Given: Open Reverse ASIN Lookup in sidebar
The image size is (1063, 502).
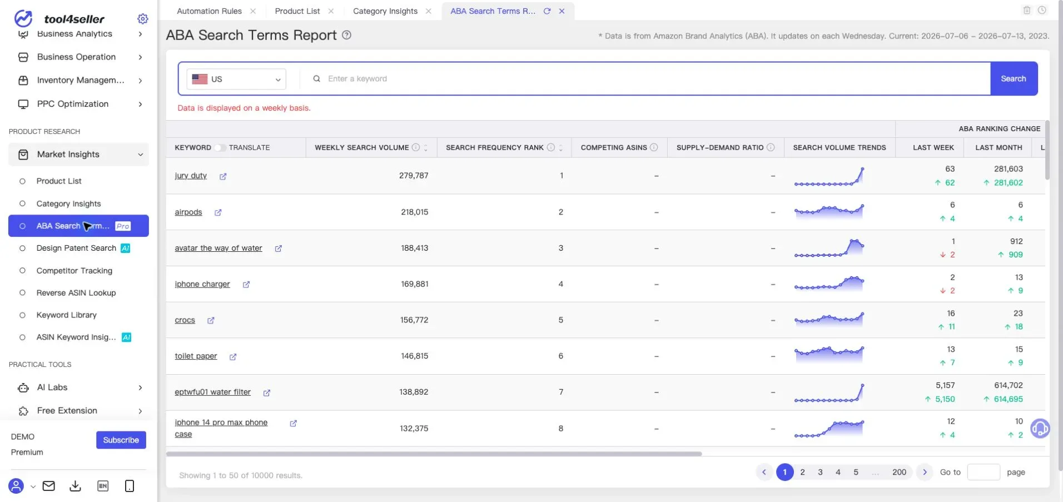Looking at the screenshot, I should 76,293.
